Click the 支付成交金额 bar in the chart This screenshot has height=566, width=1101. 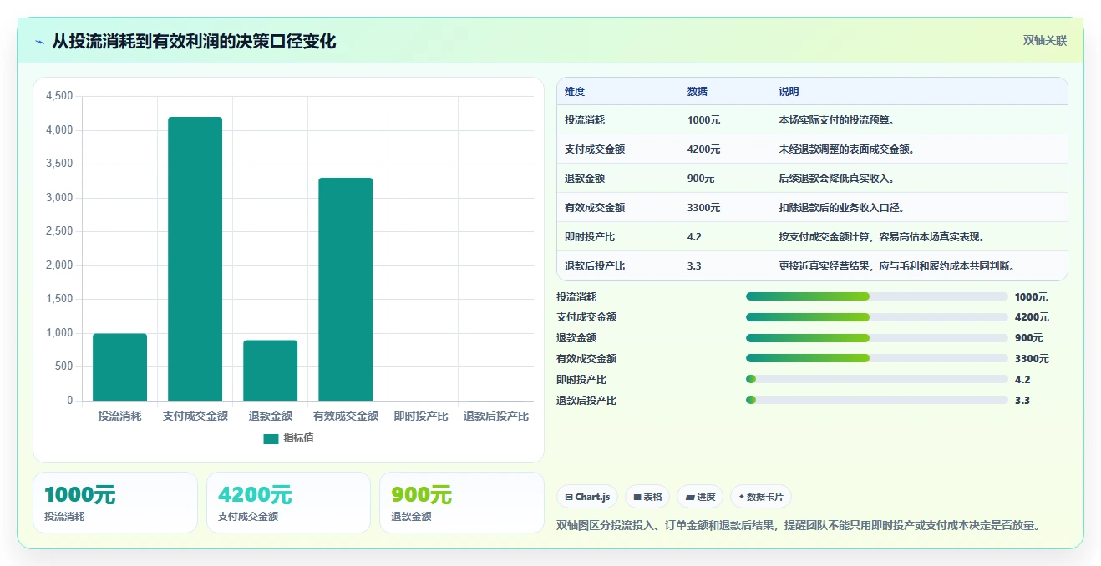[x=195, y=259]
